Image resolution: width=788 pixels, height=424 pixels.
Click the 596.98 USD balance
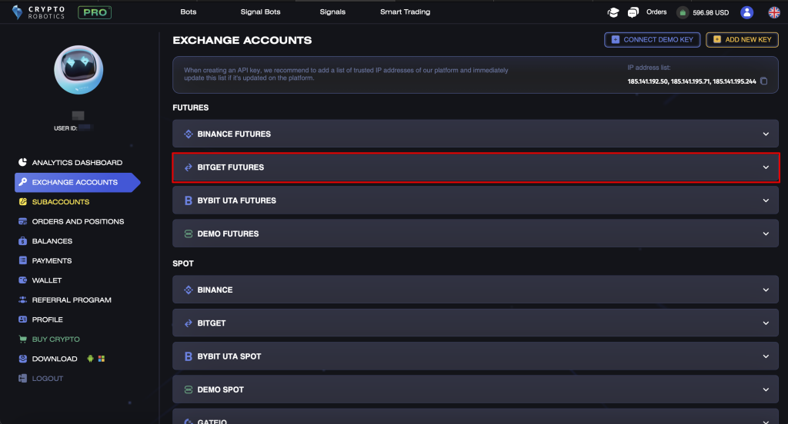710,12
